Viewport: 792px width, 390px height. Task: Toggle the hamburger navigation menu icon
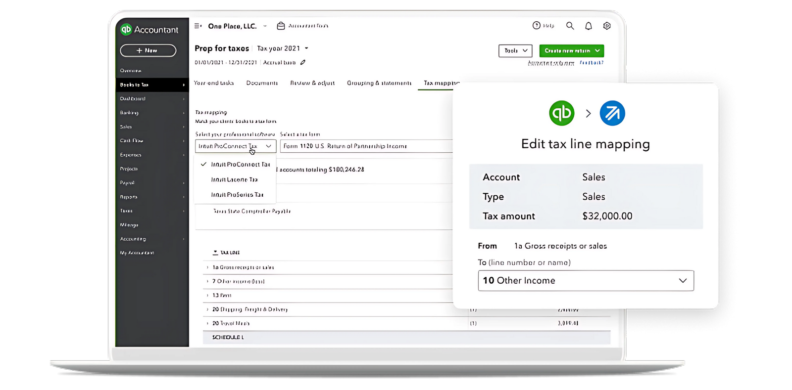[x=198, y=26]
